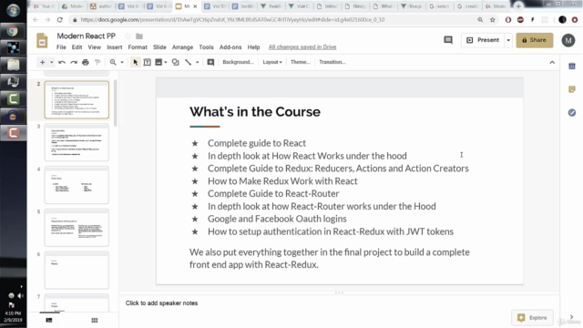583x328 pixels.
Task: Click the Print icon in toolbar
Action: 86,62
